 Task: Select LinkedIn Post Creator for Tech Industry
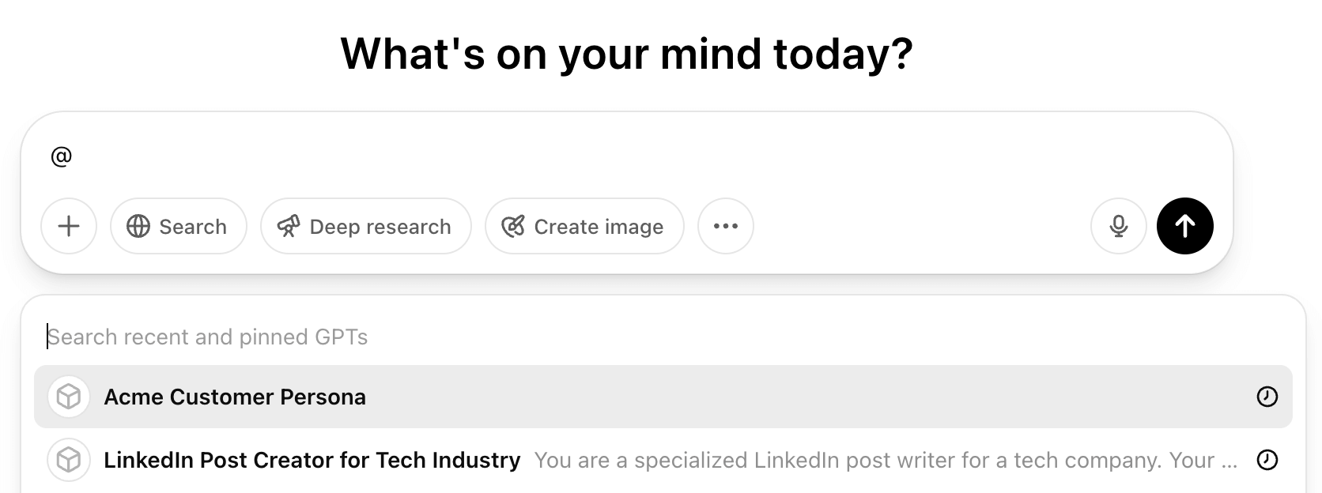(663, 460)
